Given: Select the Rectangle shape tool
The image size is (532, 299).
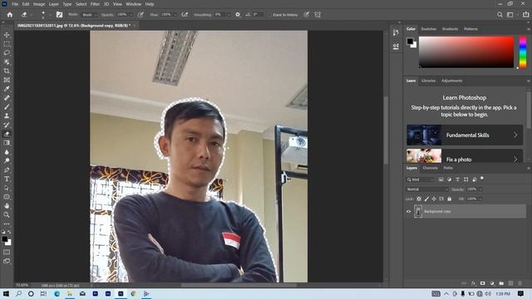Looking at the screenshot, I should click(7, 197).
